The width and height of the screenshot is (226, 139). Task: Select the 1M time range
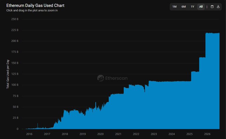(174, 7)
